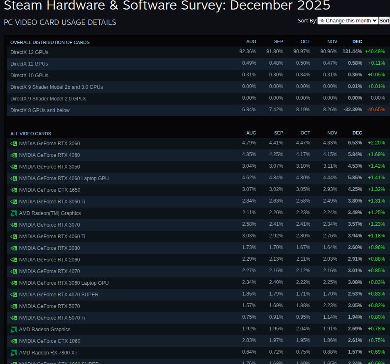
Task: Click AMD icon beside AMD Radeon Graphics
Action: [x=14, y=330]
